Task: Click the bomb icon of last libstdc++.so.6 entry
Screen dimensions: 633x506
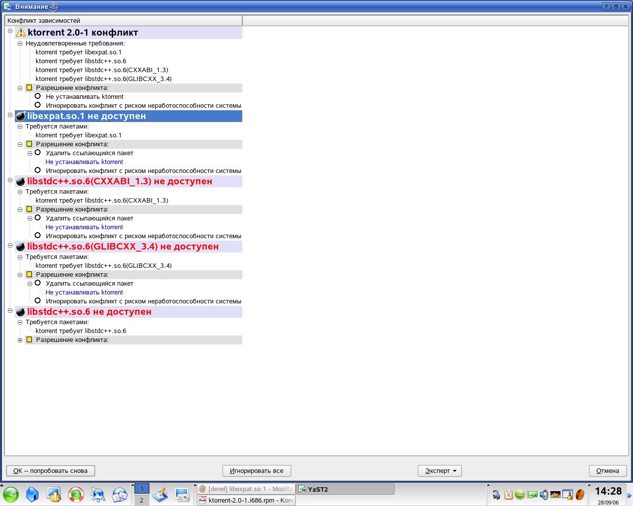Action: [x=21, y=312]
